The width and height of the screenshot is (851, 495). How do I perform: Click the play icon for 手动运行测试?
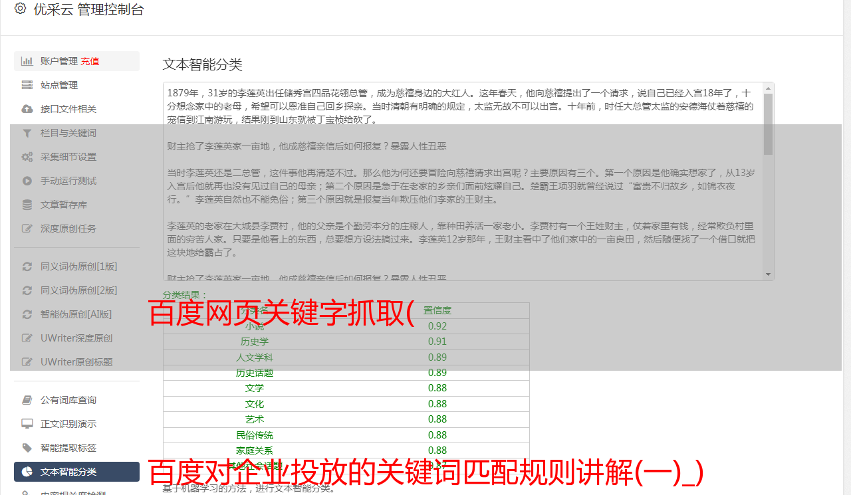pos(27,181)
